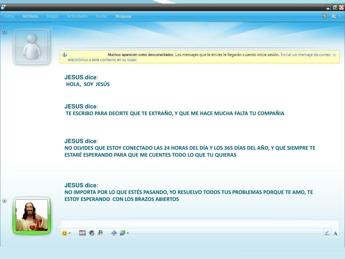
Task: Click the 'NO IMPORTA POR LO QUE' message
Action: coord(189,196)
